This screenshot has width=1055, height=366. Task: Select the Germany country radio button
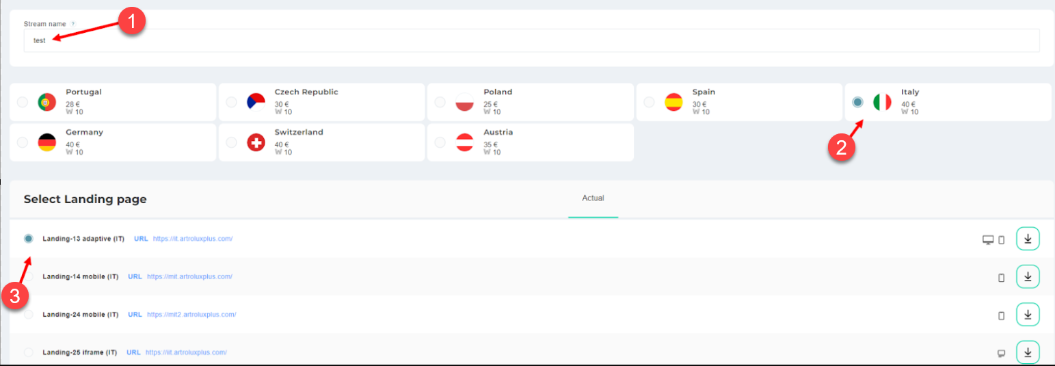point(23,142)
